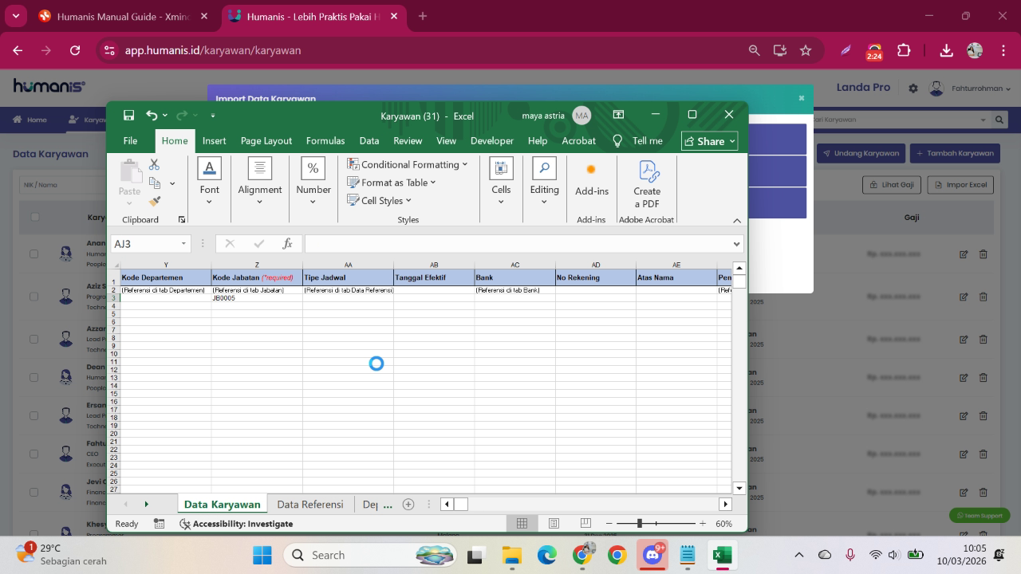Screen dimensions: 1021x574
Task: Switch to the Formulas ribbon tab
Action: click(325, 140)
